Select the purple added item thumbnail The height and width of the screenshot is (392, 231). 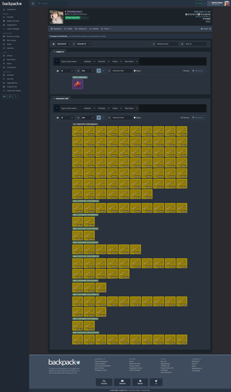coord(78,85)
